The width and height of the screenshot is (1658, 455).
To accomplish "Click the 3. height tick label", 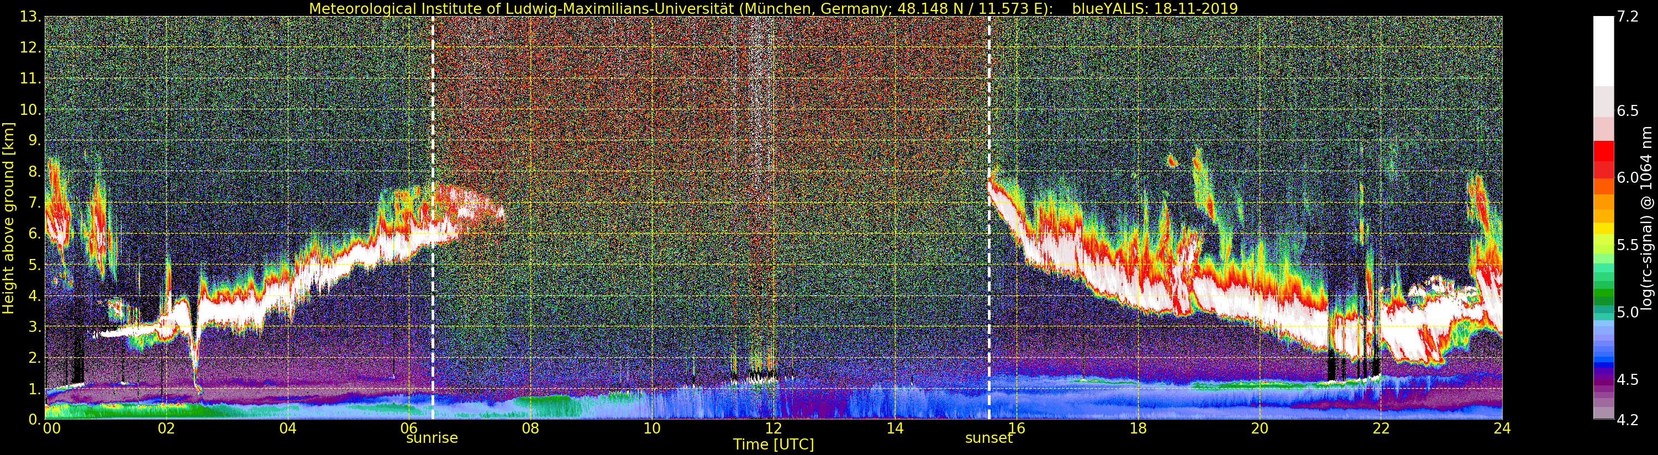I will tap(35, 326).
